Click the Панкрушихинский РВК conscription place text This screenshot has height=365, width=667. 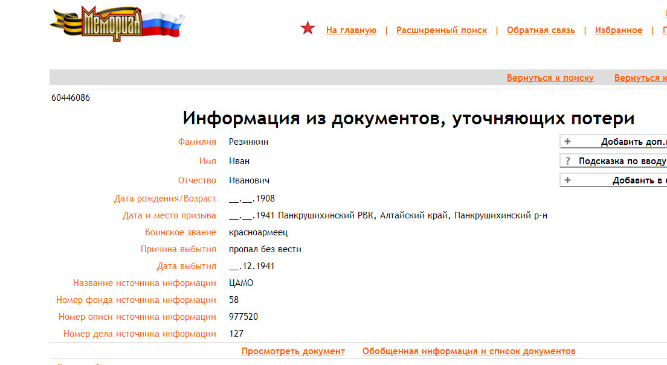coord(327,215)
